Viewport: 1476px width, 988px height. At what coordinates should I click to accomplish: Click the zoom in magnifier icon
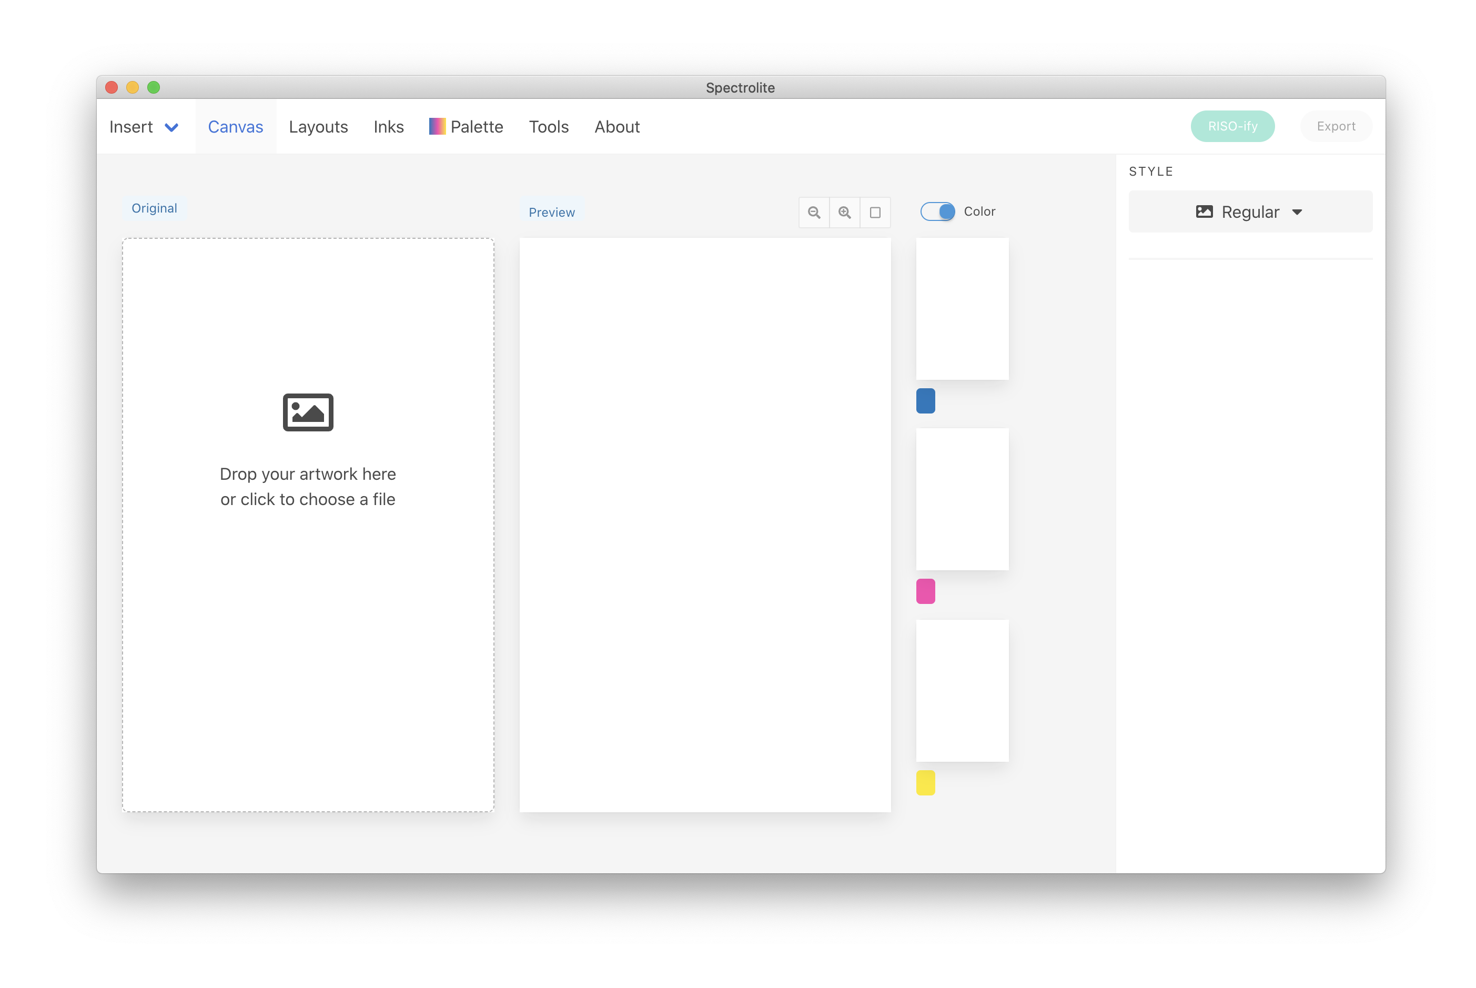(844, 213)
